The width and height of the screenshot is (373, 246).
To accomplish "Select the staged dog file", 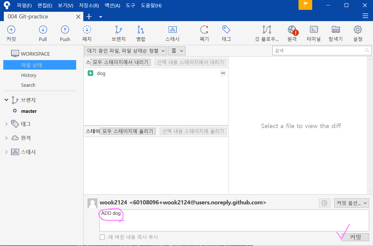I will coord(156,73).
